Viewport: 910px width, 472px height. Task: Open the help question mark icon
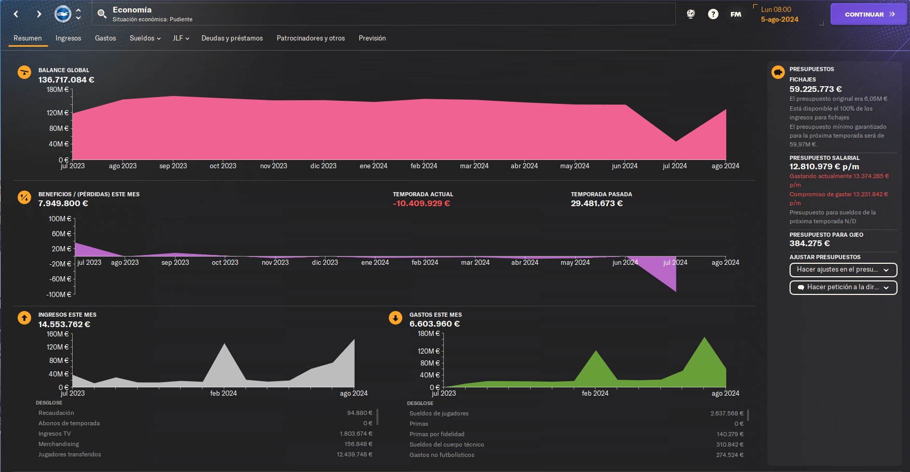[713, 14]
